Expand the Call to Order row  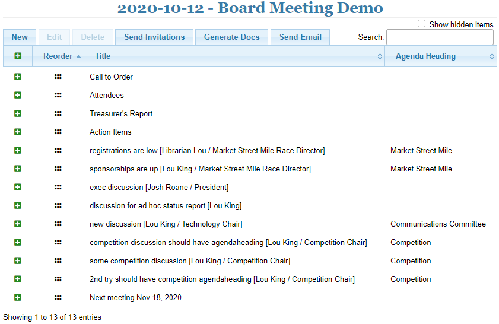click(17, 77)
